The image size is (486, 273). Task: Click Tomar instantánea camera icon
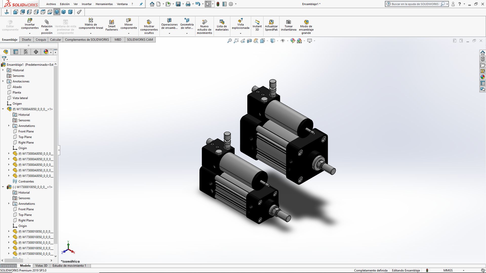(288, 22)
